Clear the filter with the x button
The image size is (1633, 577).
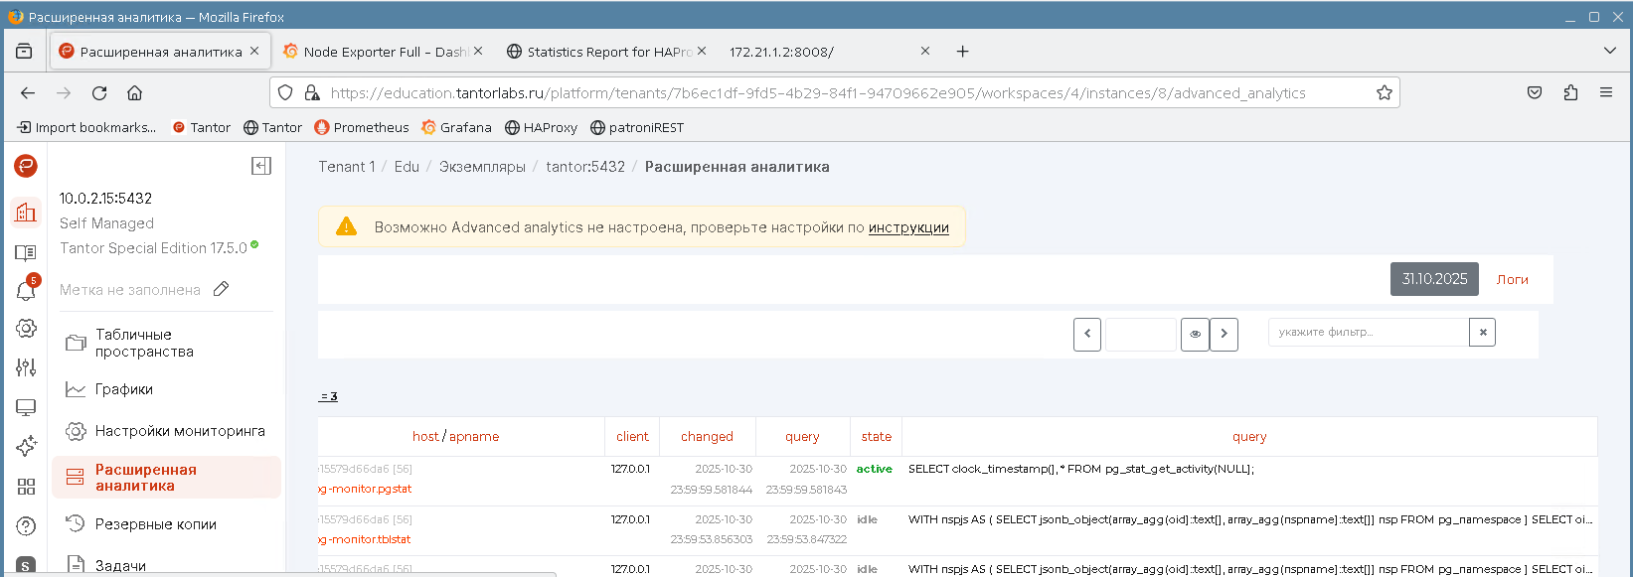tap(1482, 333)
